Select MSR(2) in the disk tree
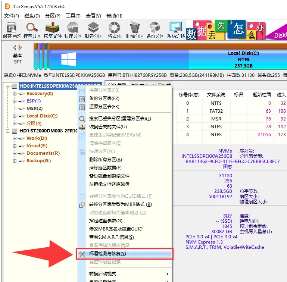The height and width of the screenshot is (282, 287). pyautogui.click(x=35, y=109)
